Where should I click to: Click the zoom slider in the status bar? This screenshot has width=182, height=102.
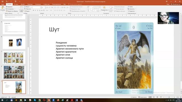click(x=169, y=97)
